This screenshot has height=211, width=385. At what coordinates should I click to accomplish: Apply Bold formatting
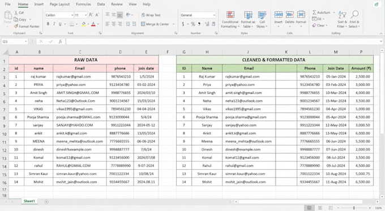tap(48, 24)
